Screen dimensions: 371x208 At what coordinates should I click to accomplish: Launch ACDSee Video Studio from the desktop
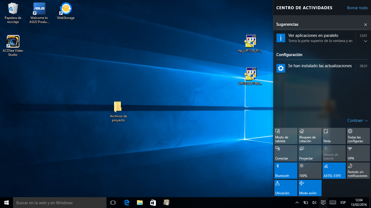click(13, 41)
